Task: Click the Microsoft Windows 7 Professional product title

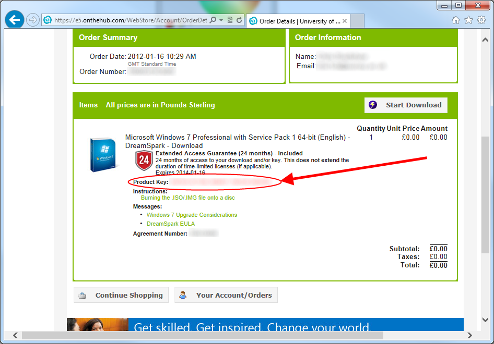Action: (238, 141)
